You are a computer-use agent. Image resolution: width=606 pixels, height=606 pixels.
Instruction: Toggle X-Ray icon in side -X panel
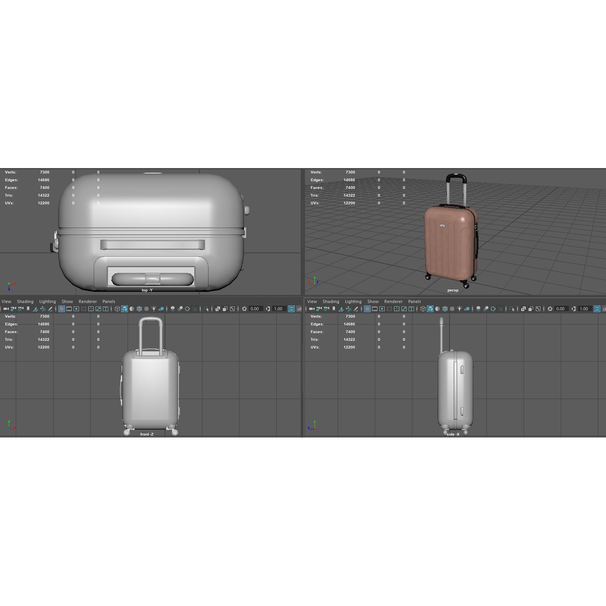click(524, 309)
